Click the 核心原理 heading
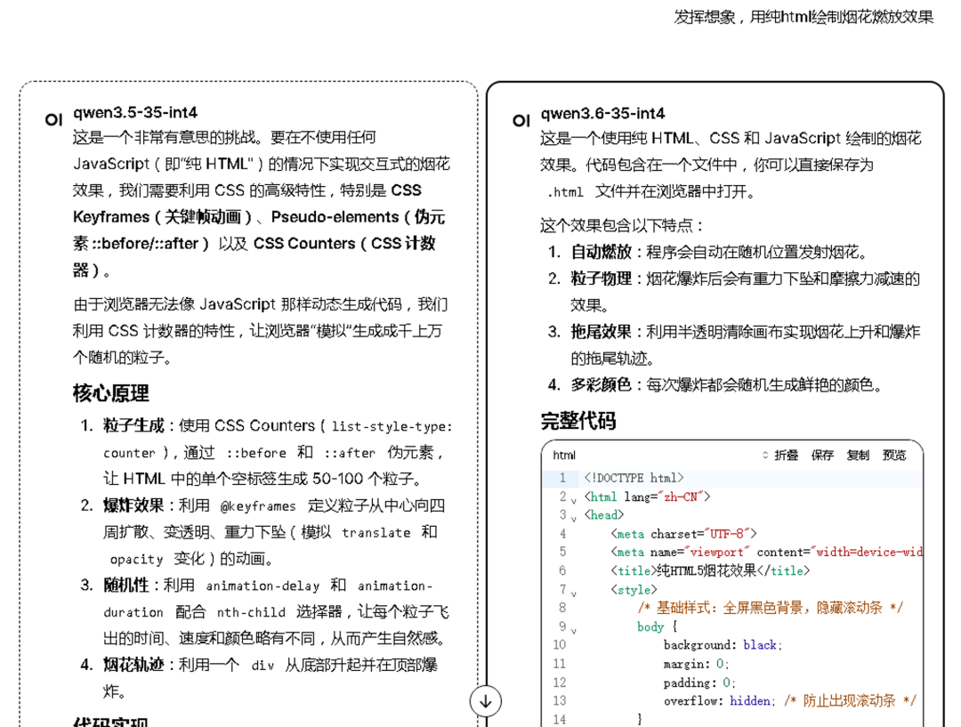 [x=111, y=393]
